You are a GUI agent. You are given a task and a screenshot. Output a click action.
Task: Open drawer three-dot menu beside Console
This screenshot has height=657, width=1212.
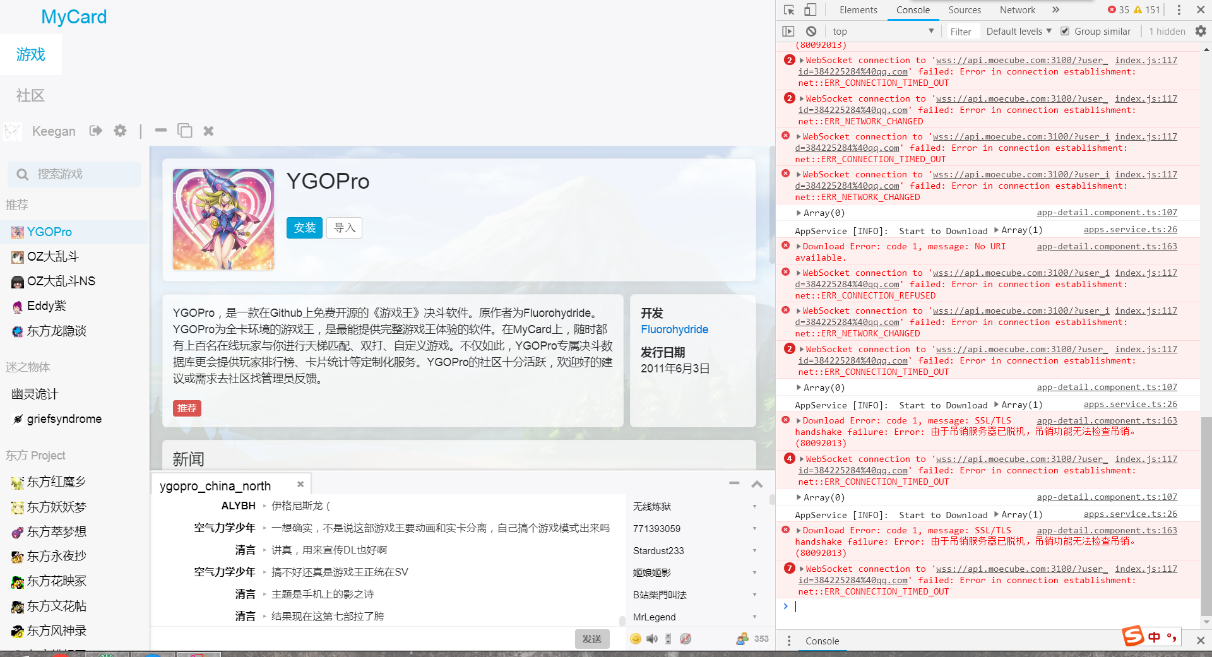pyautogui.click(x=788, y=641)
